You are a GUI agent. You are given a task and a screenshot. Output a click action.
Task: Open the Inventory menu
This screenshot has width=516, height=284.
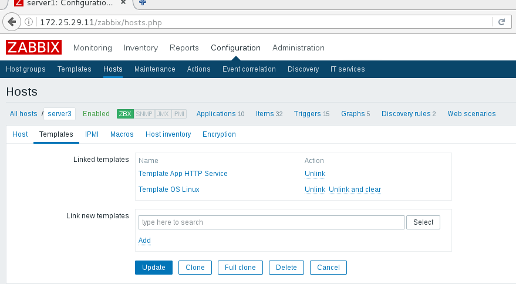141,48
